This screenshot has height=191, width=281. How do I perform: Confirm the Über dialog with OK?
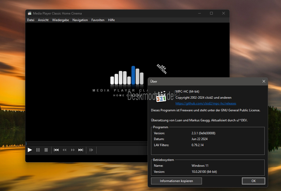[253, 181]
